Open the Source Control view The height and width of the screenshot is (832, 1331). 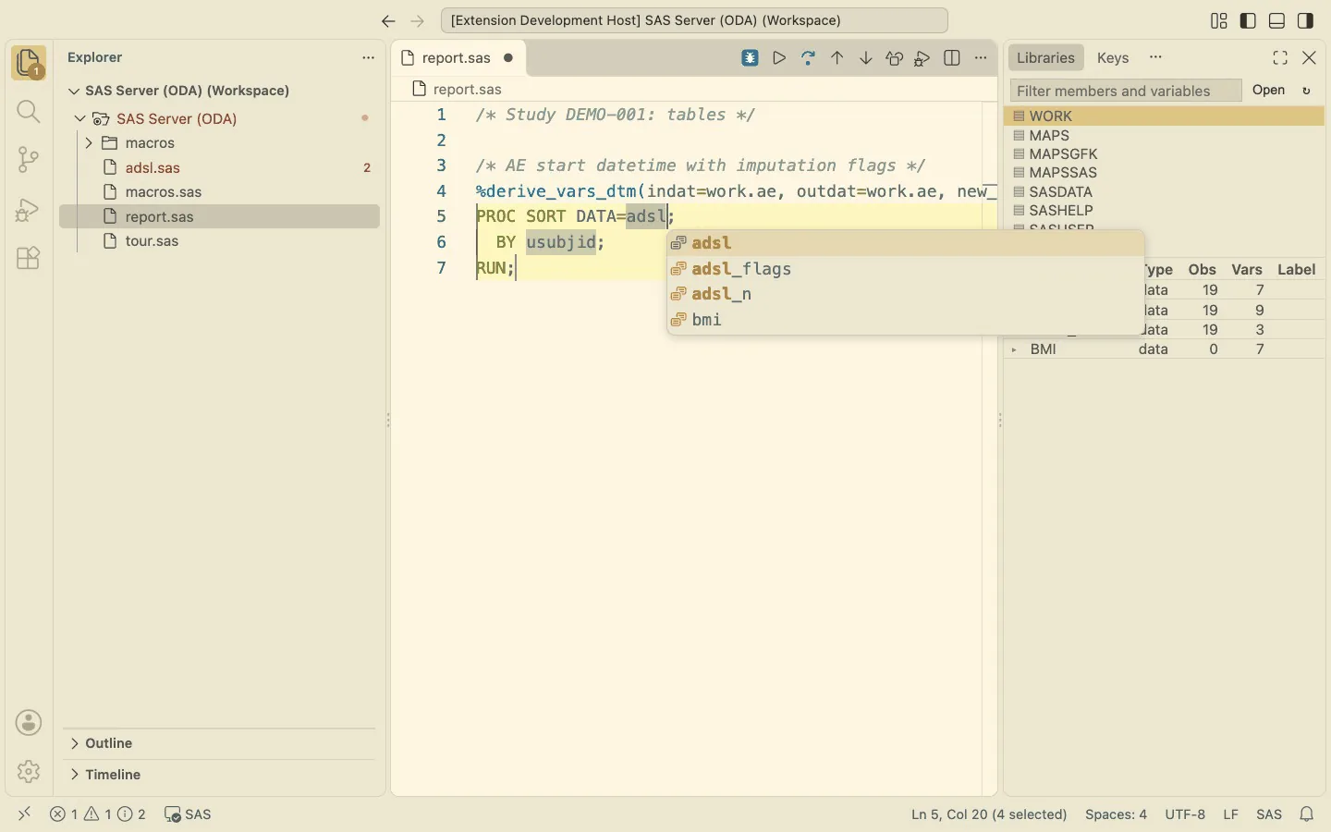pos(29,160)
